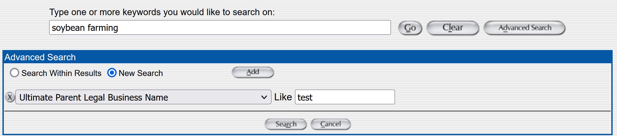Select the Search Within Results radio button
This screenshot has height=136, width=617.
(x=14, y=73)
